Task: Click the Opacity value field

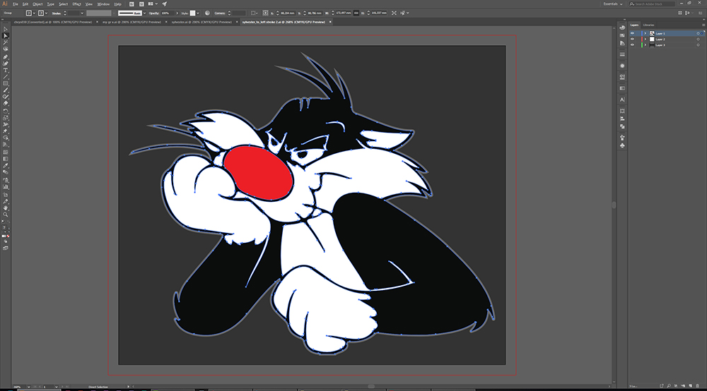Action: tap(167, 13)
